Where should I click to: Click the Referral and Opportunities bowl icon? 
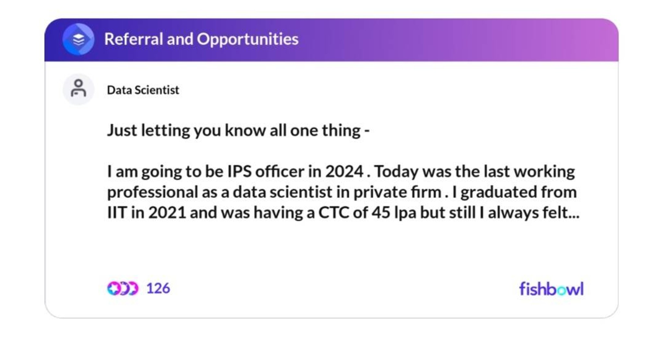(78, 39)
